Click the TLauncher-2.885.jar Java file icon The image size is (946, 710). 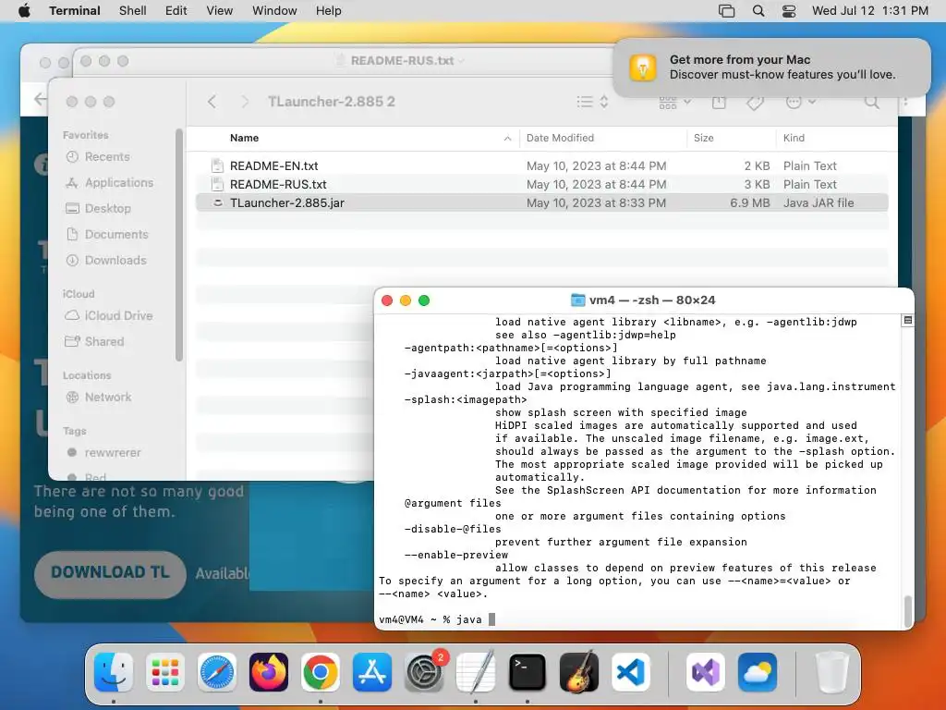point(217,202)
